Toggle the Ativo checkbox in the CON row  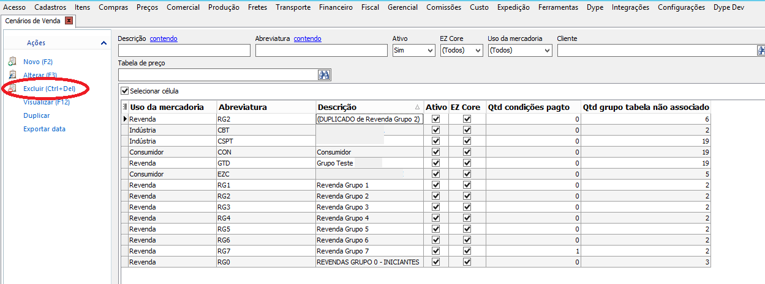pyautogui.click(x=436, y=152)
